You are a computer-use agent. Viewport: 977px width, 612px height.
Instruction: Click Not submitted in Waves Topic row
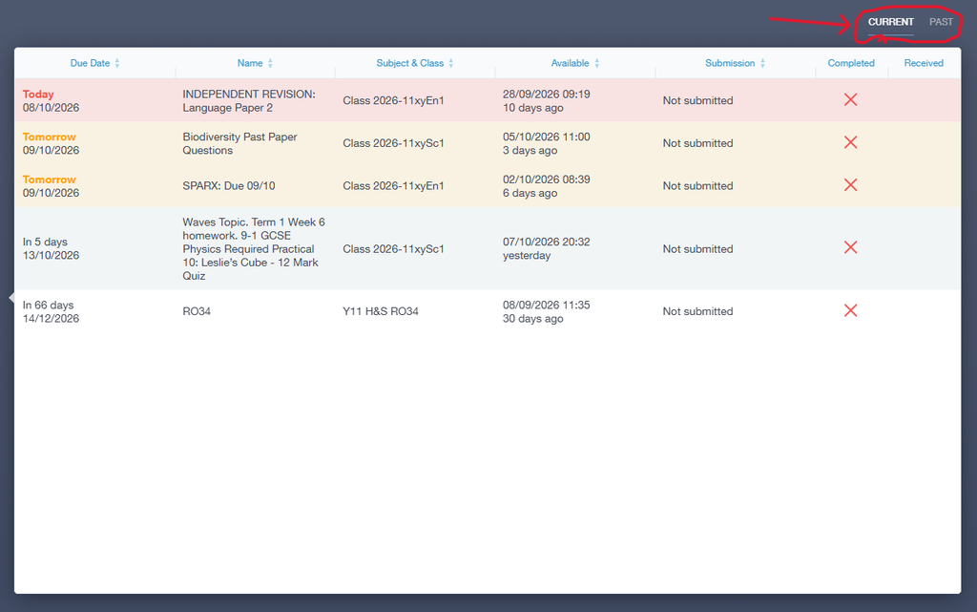pos(697,248)
